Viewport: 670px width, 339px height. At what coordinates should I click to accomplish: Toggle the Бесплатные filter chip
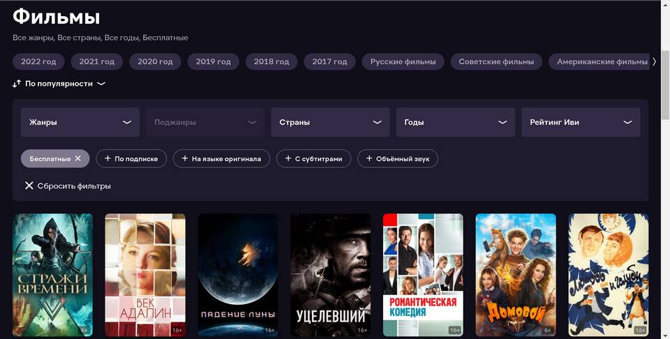click(55, 158)
